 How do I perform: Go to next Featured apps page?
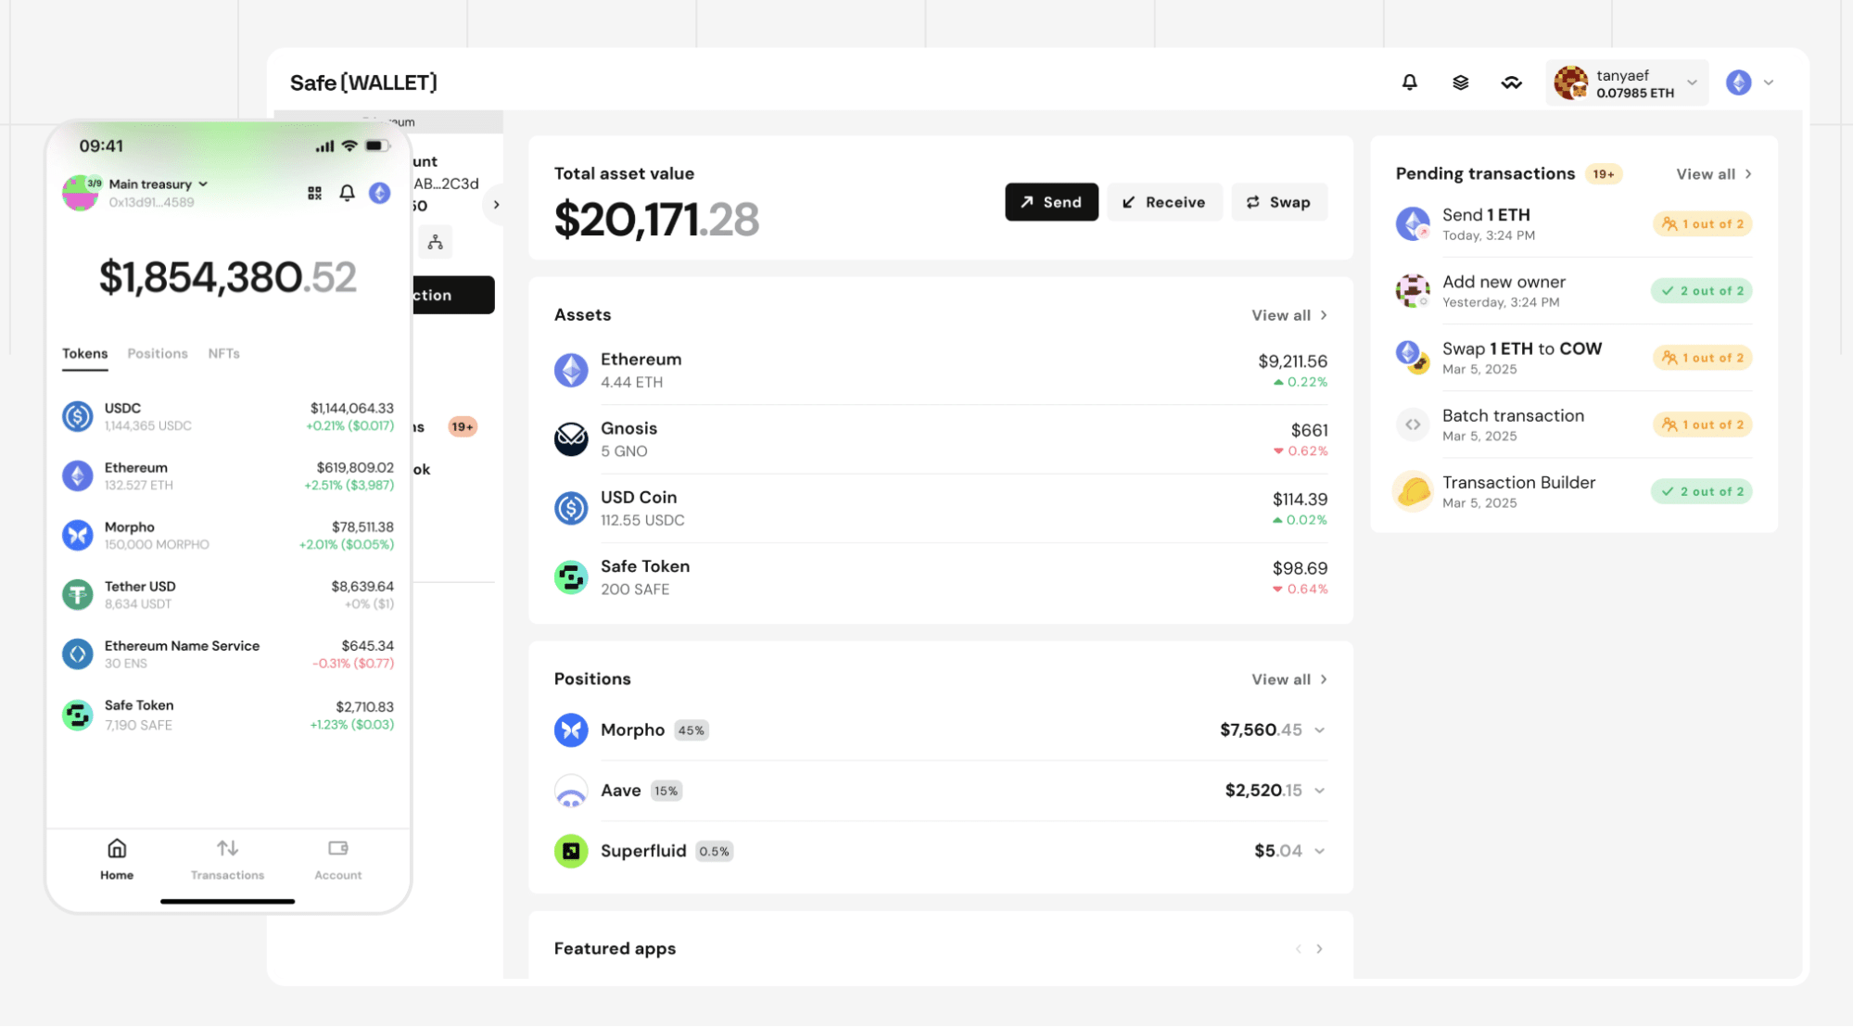1319,949
